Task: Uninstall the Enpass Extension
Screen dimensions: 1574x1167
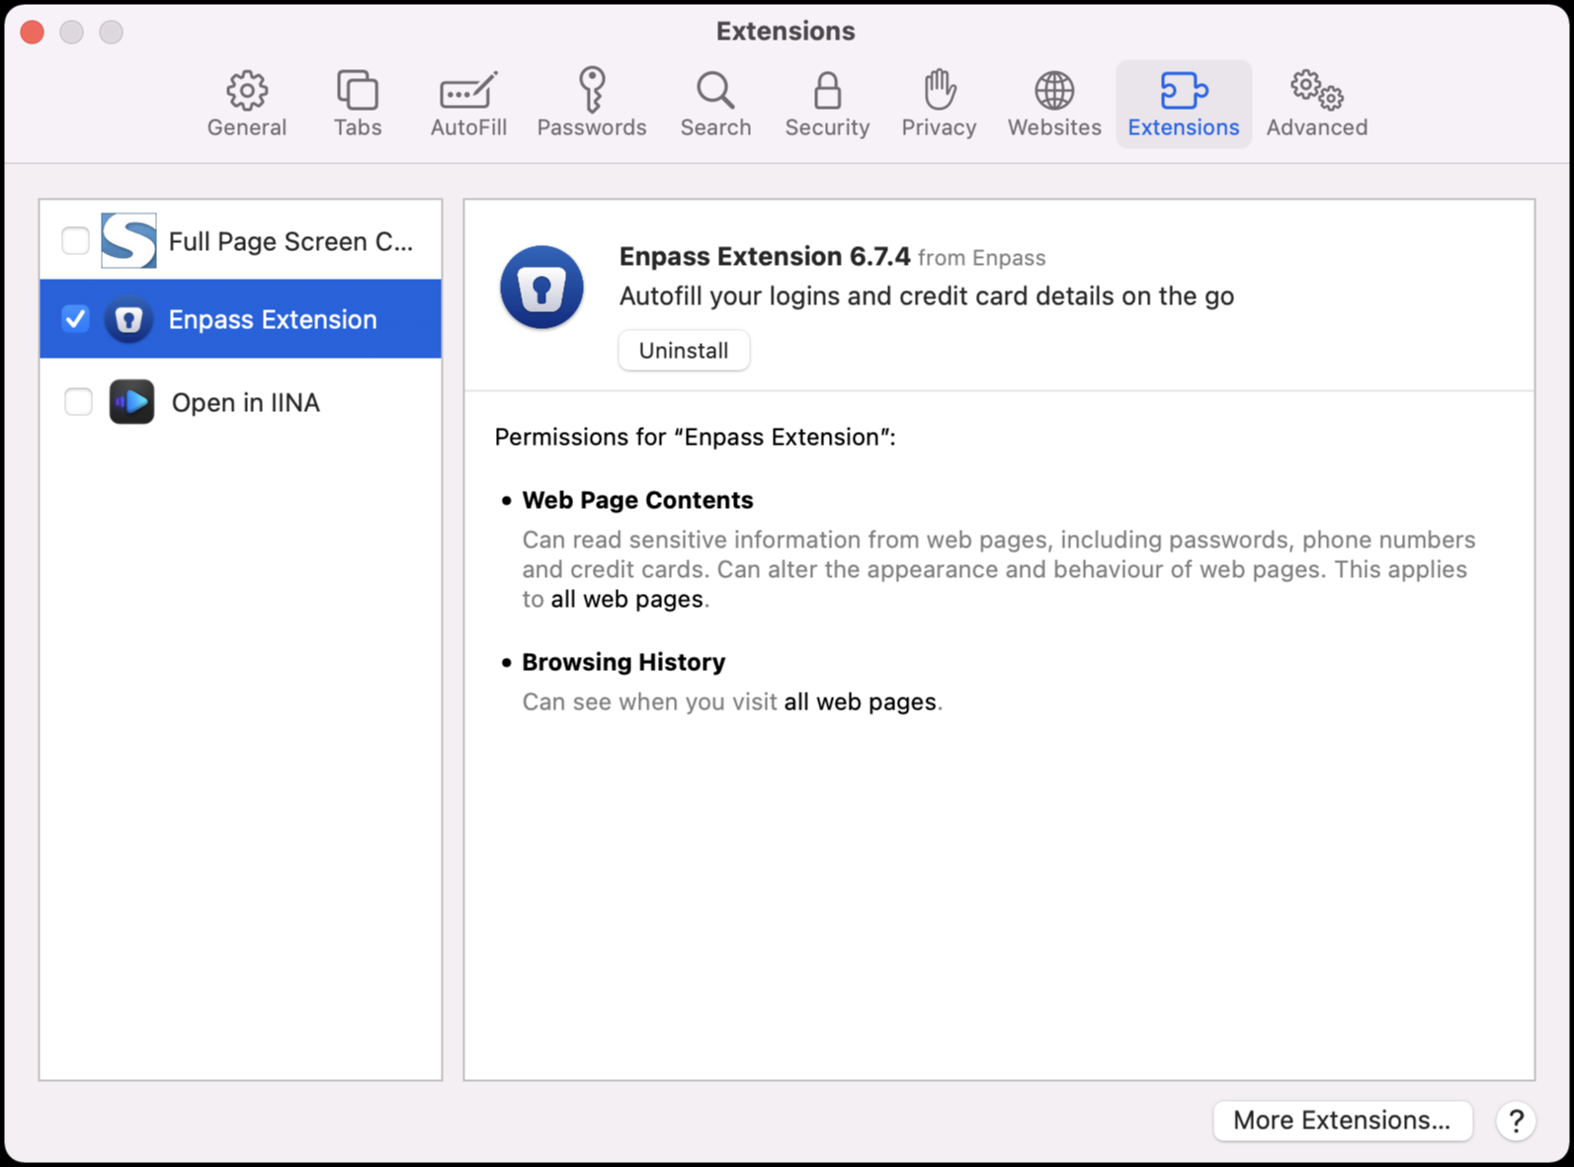Action: [684, 351]
